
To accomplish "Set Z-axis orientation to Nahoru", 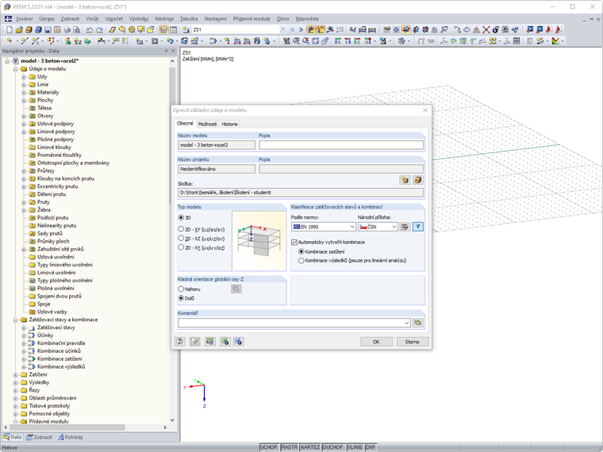I will coord(181,289).
